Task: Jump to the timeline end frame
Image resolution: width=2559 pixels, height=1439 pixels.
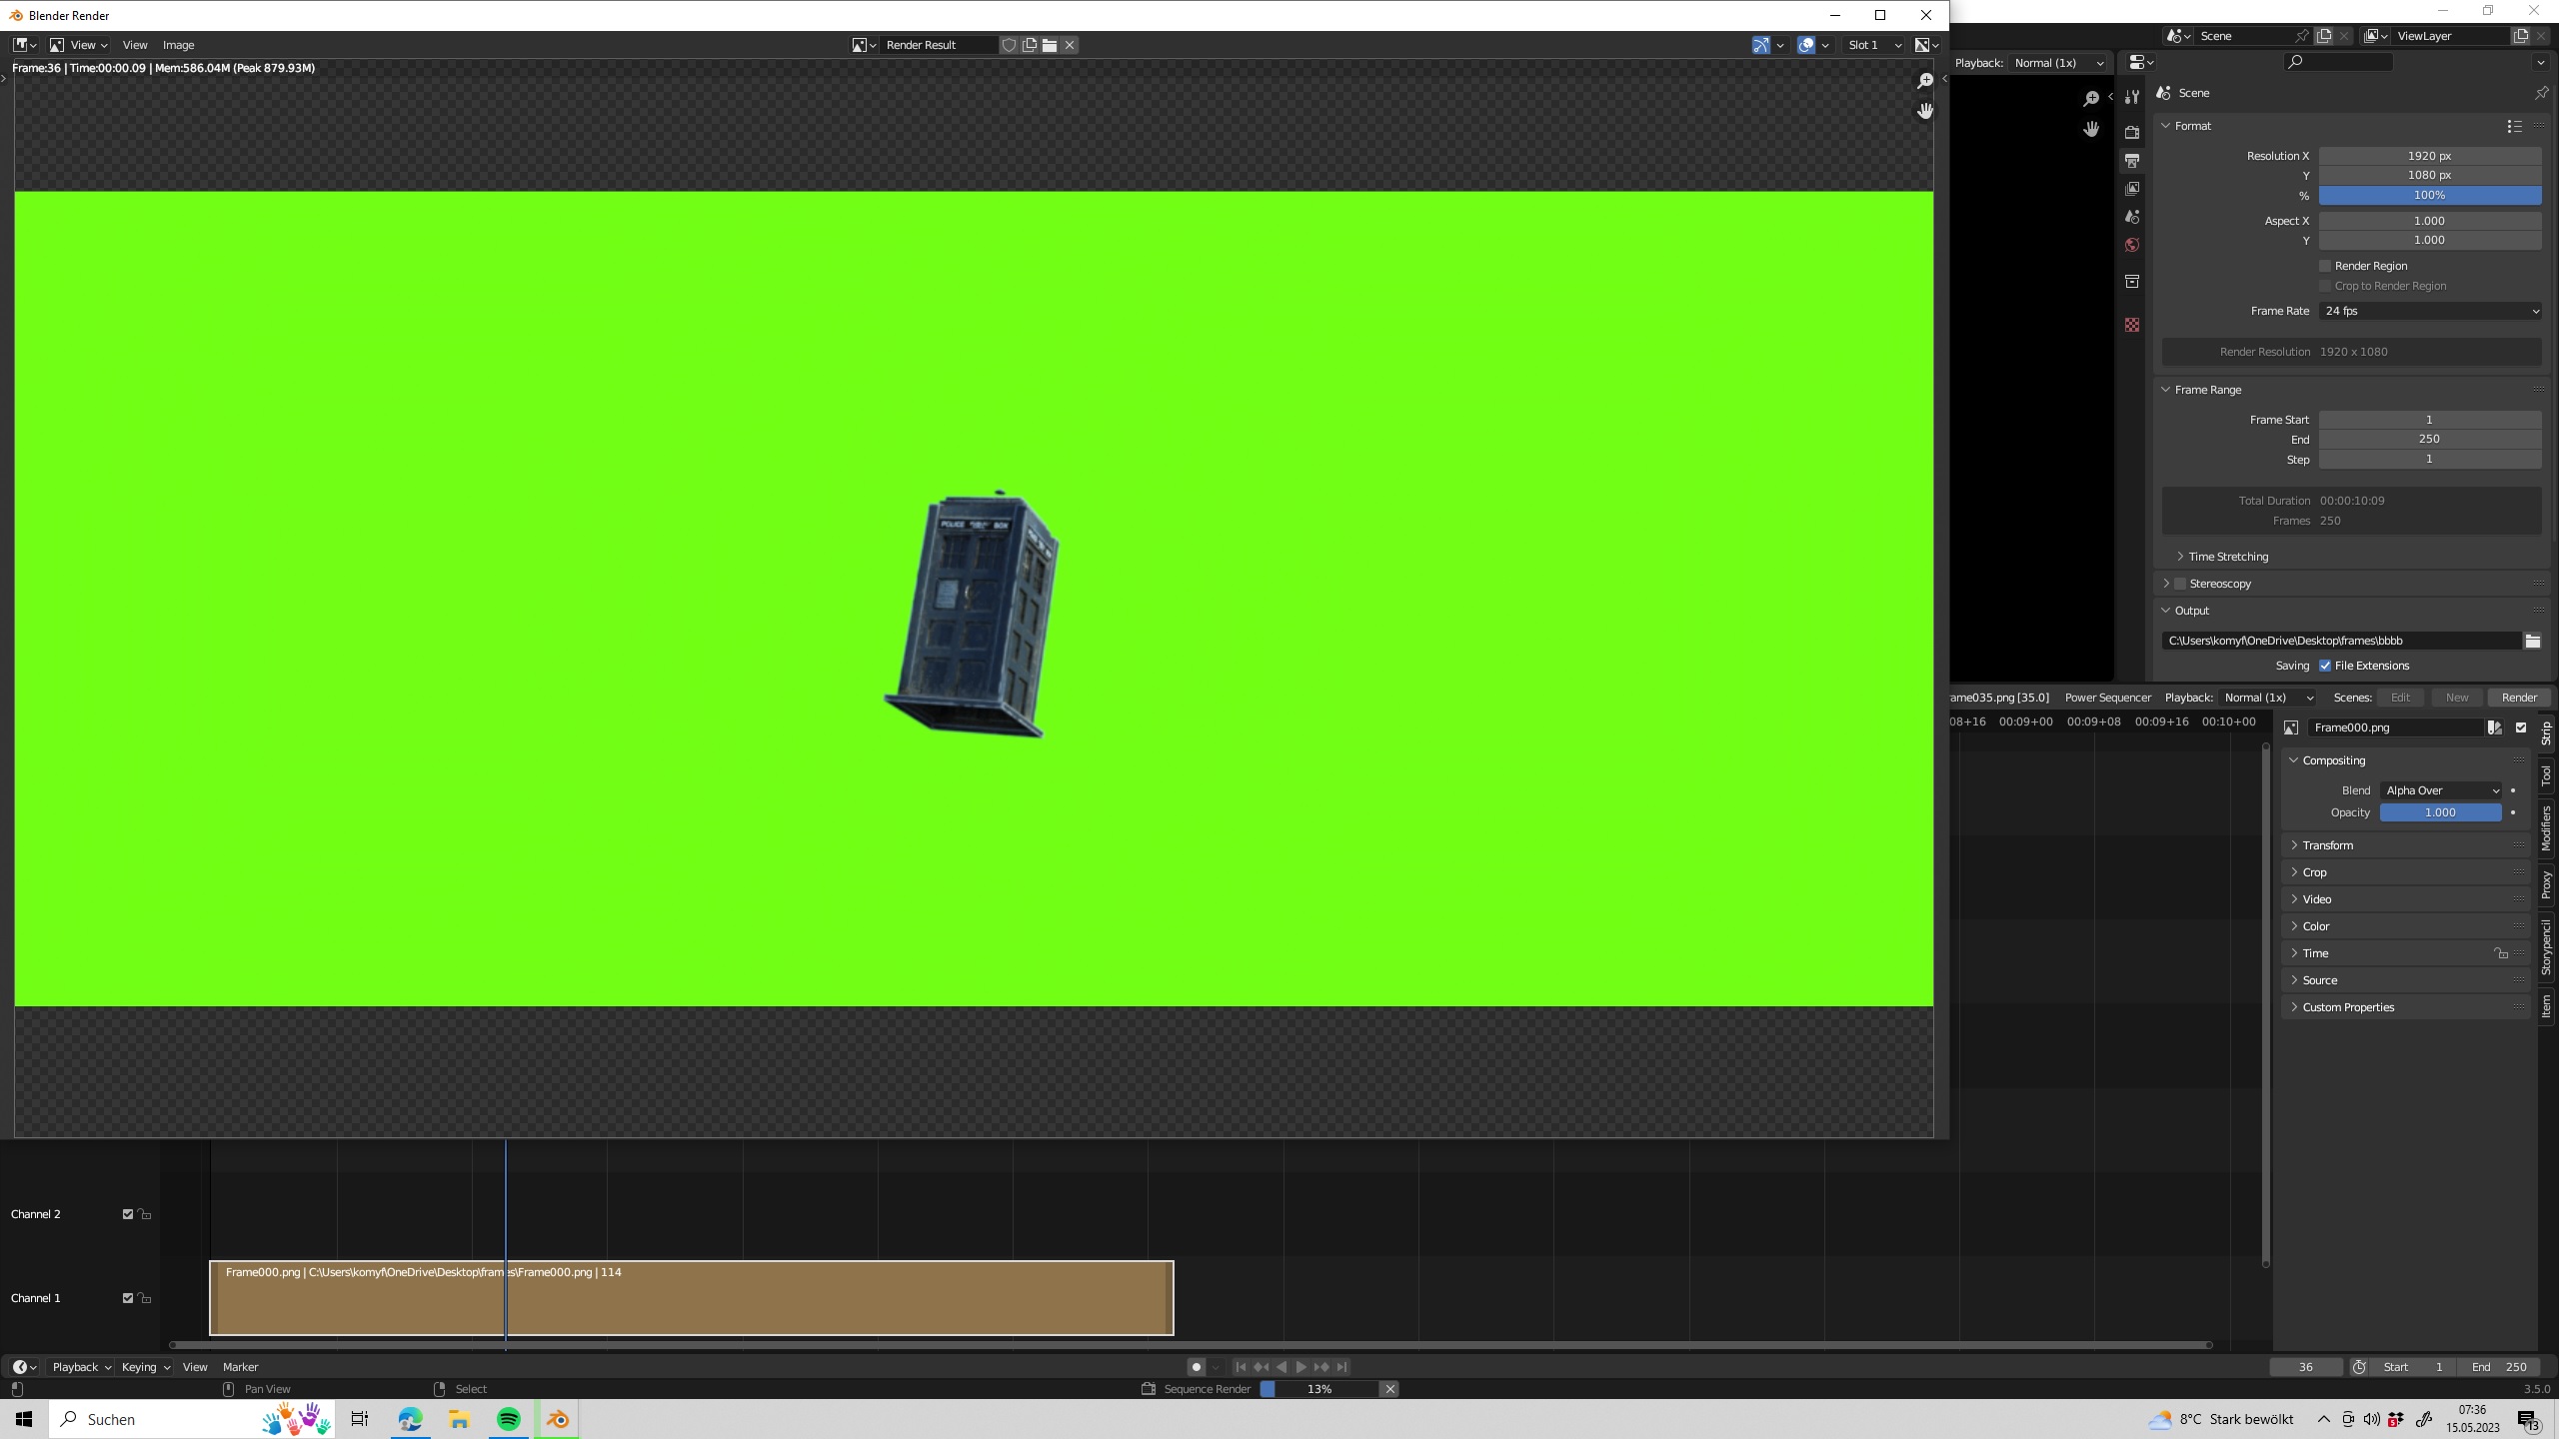Action: (1342, 1367)
